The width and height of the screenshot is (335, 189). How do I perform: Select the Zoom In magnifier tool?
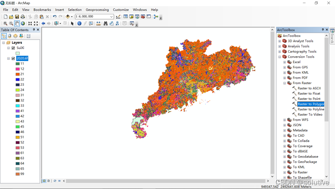tap(5, 24)
